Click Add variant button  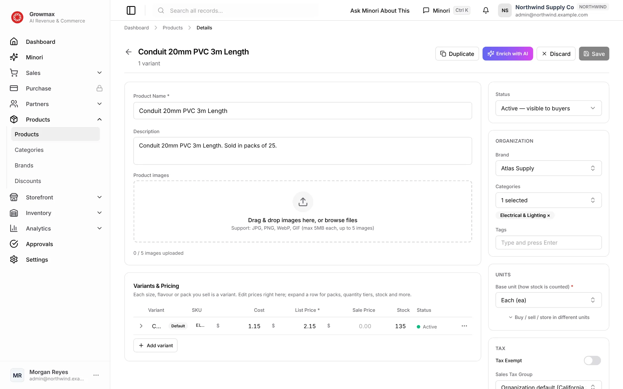tap(155, 345)
